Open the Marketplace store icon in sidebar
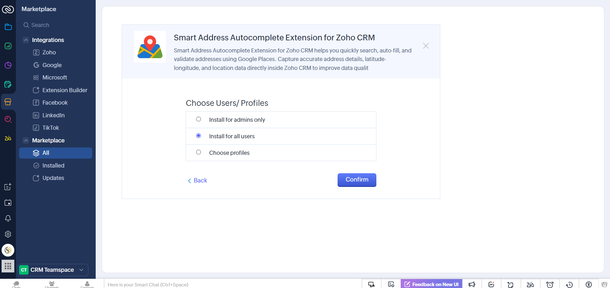 (8, 102)
